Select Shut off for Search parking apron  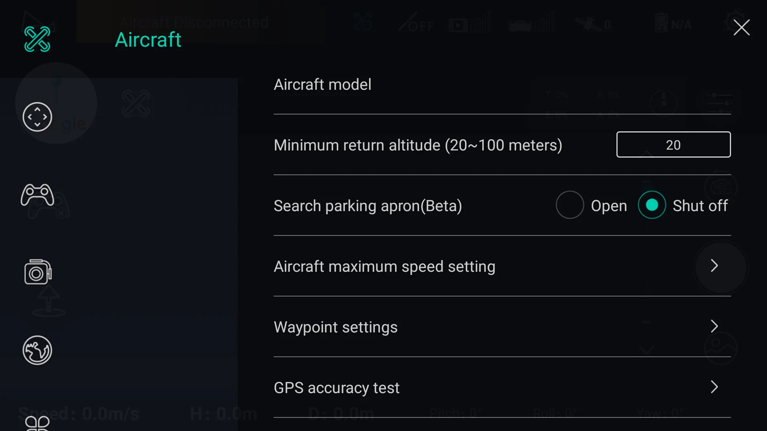pos(652,205)
